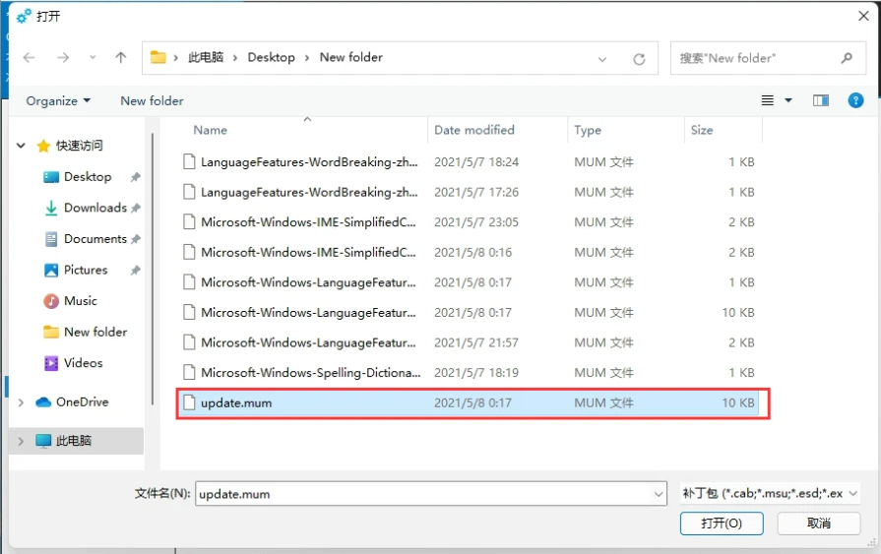Open Downloads in quick access
The height and width of the screenshot is (554, 881).
tap(94, 208)
